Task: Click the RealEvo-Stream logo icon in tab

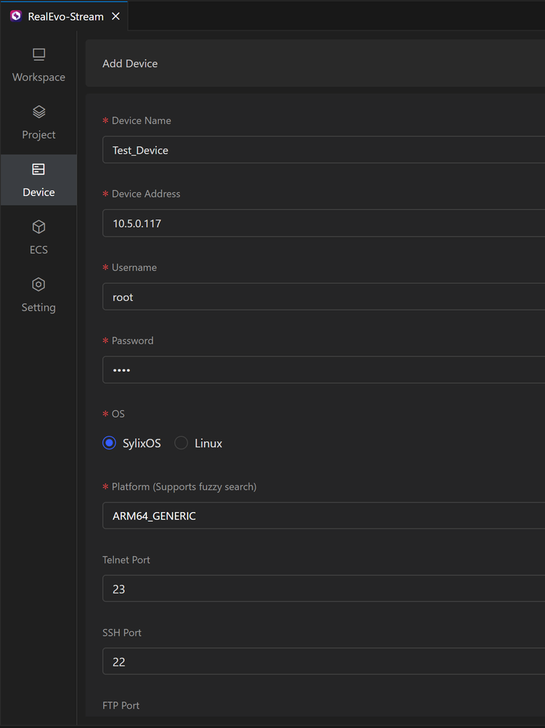Action: click(x=16, y=16)
